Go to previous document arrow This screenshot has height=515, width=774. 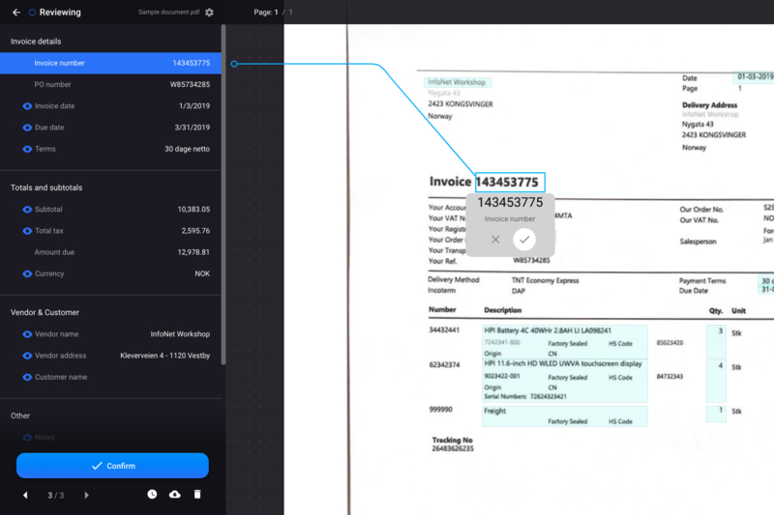(25, 496)
